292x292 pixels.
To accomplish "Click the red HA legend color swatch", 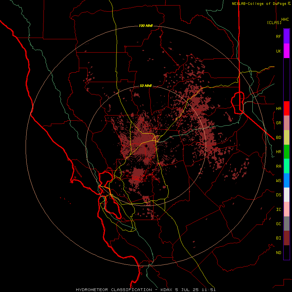I will (286, 108).
